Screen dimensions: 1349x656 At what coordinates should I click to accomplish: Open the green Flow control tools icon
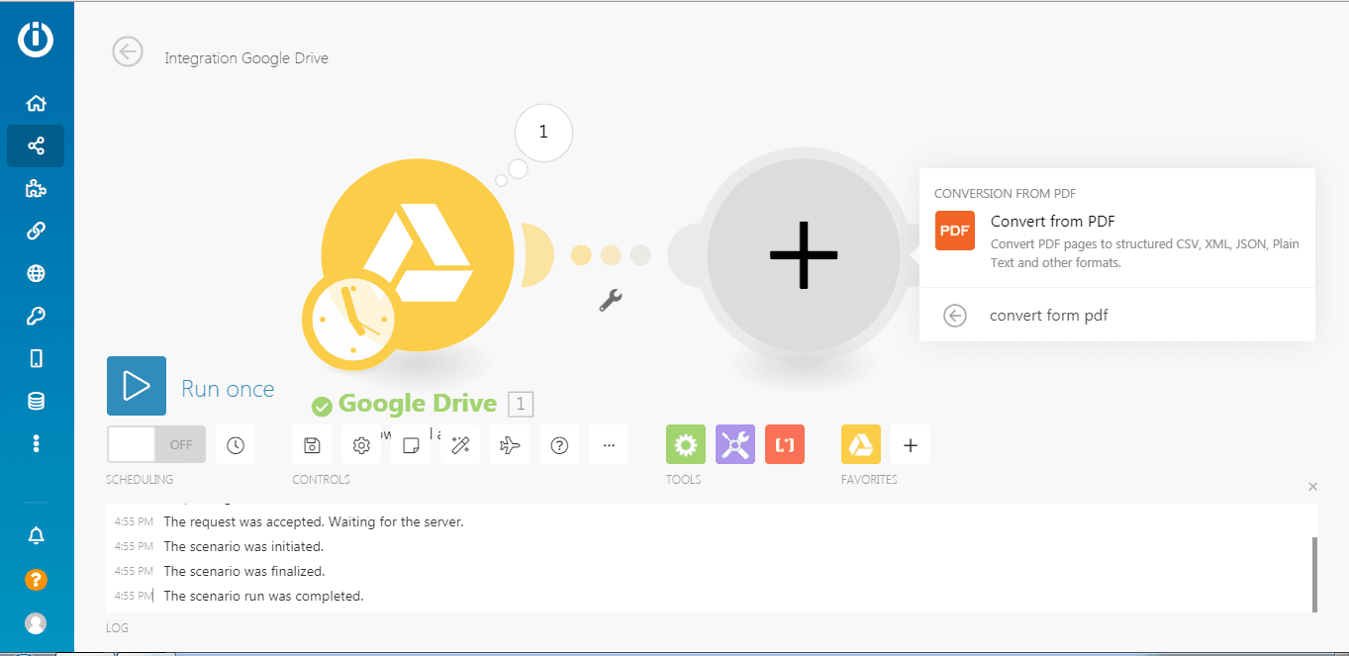coord(686,445)
